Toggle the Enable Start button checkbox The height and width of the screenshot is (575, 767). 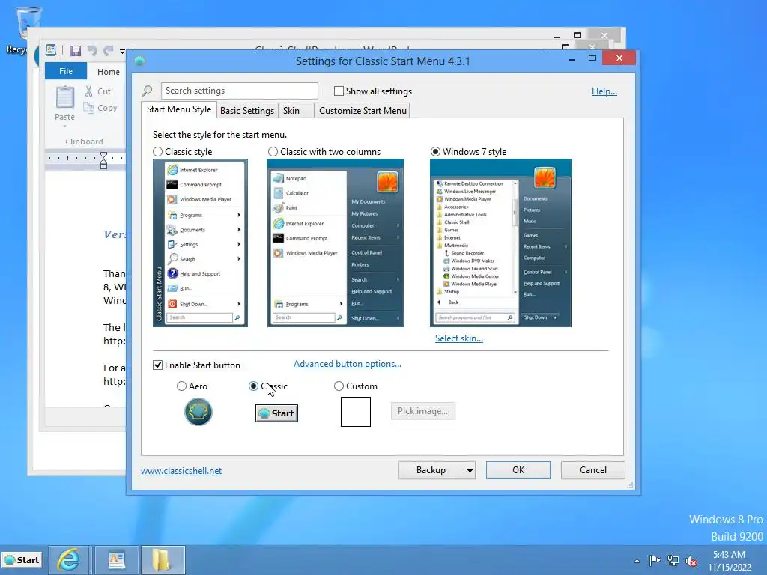point(157,365)
